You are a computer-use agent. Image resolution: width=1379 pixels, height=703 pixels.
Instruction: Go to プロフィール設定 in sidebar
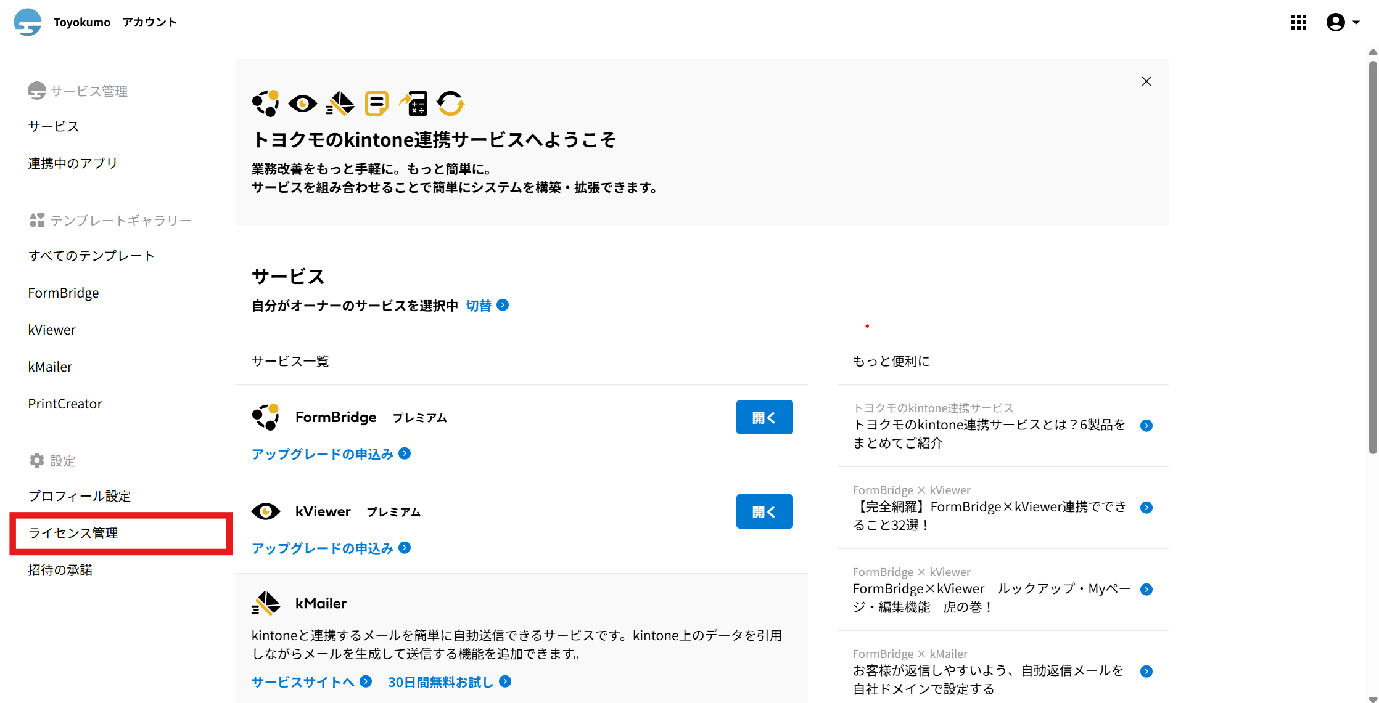pos(80,496)
